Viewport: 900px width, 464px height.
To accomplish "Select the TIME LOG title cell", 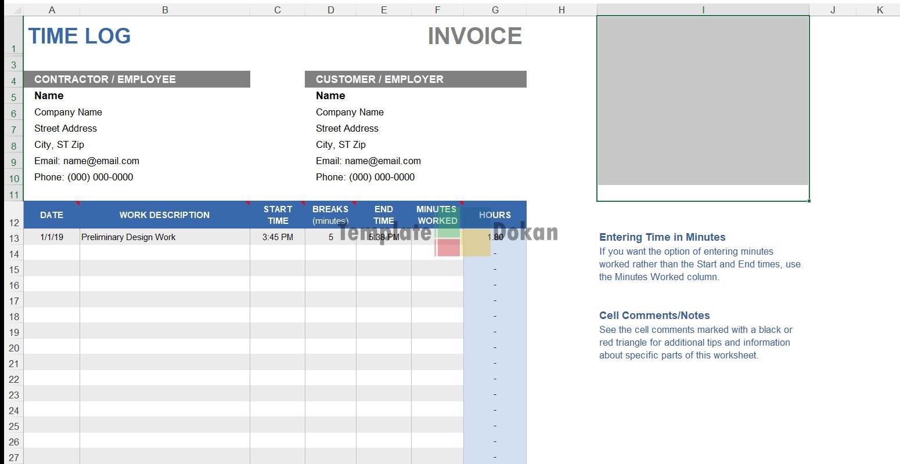I will (x=80, y=36).
